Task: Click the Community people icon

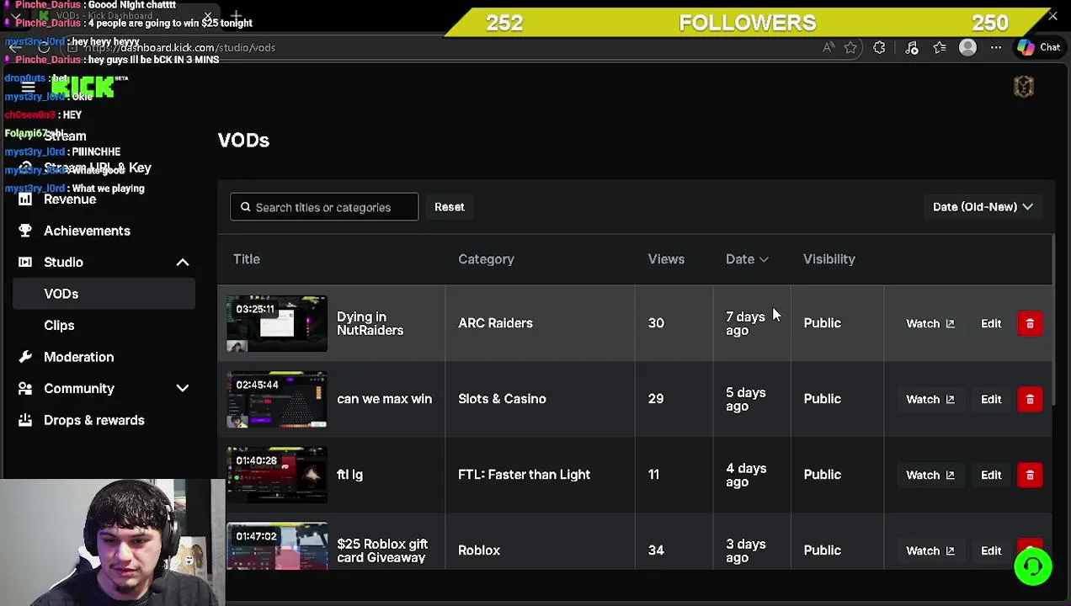Action: click(x=25, y=389)
